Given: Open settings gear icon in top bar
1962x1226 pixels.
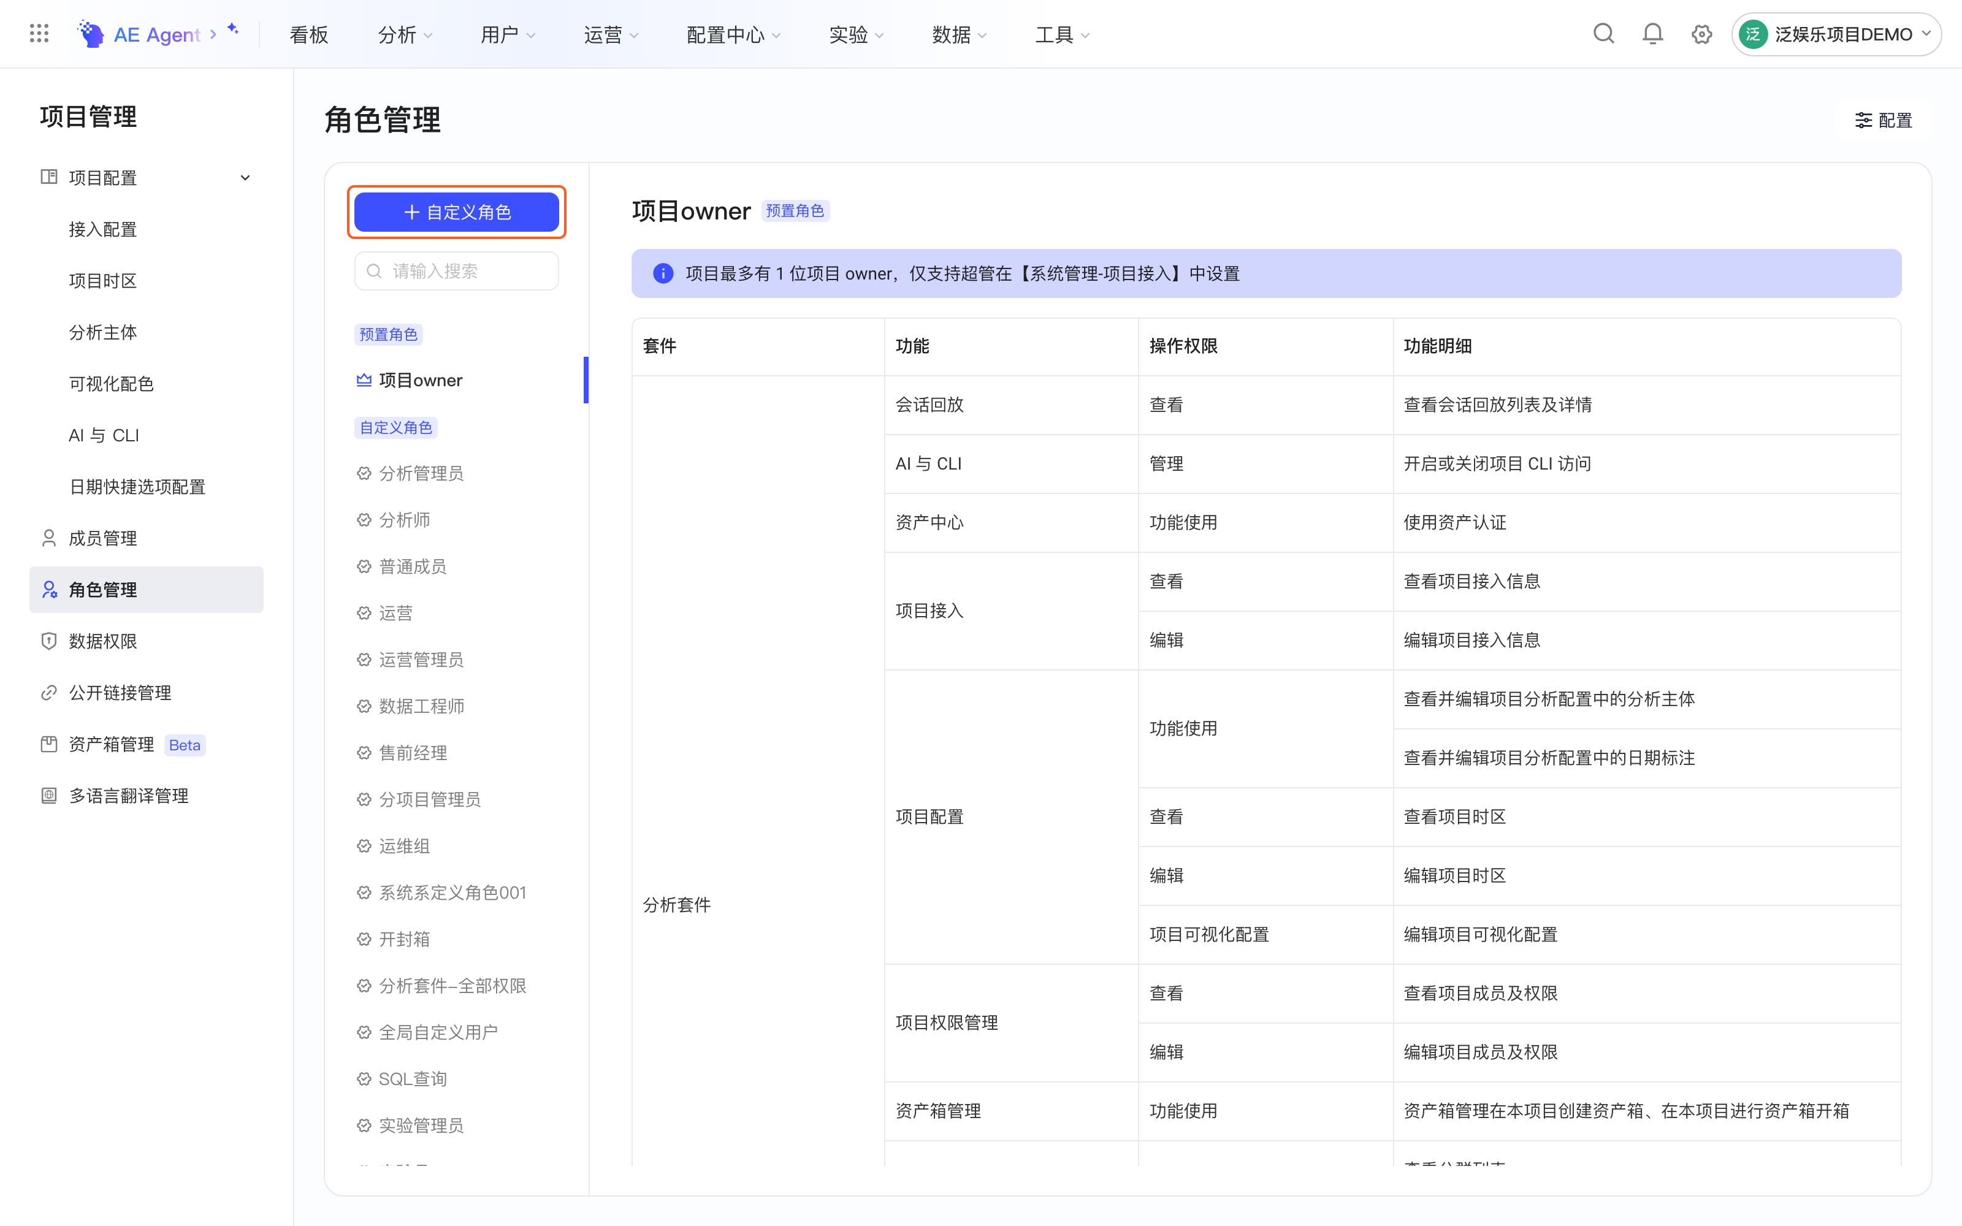Looking at the screenshot, I should click(1702, 34).
